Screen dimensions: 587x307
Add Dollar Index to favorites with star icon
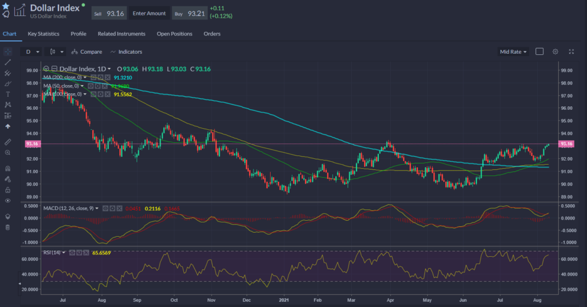[x=6, y=6]
